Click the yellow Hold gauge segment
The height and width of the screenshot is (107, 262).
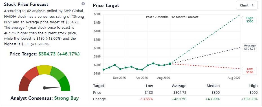point(45,70)
